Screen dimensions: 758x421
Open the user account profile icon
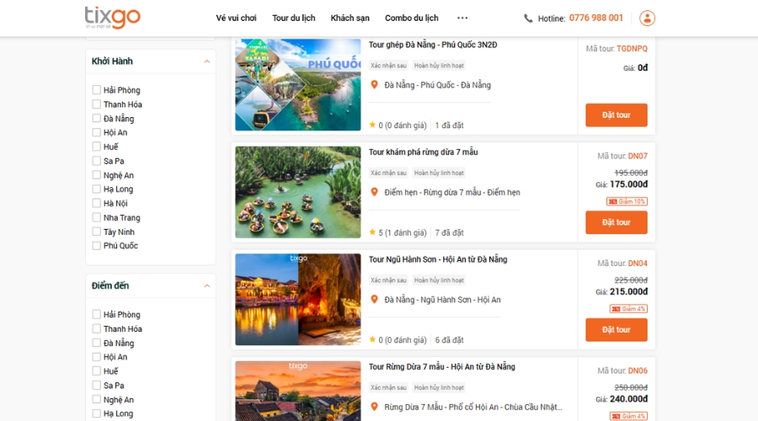tap(647, 19)
